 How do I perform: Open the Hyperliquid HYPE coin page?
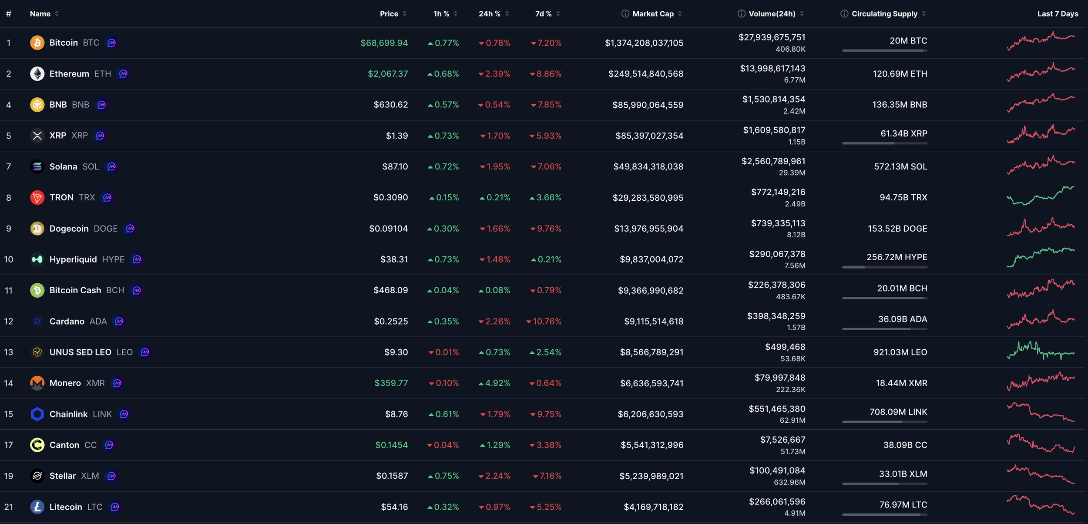pyautogui.click(x=73, y=259)
